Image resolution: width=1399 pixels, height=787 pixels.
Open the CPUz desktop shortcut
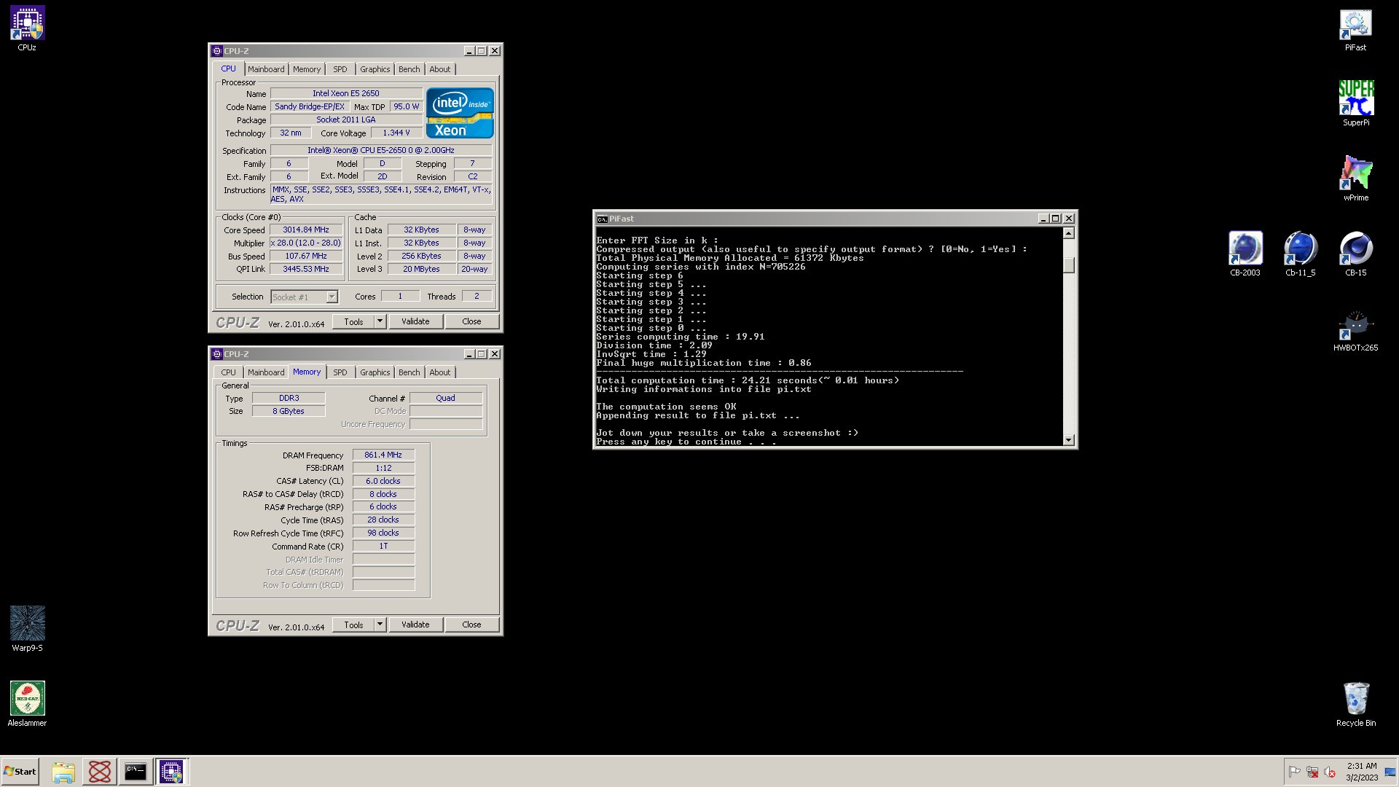pos(27,28)
